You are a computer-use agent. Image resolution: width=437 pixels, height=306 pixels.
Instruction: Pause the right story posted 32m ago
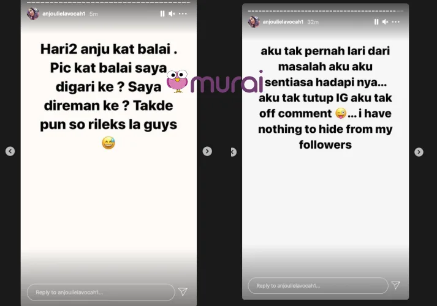(x=376, y=21)
